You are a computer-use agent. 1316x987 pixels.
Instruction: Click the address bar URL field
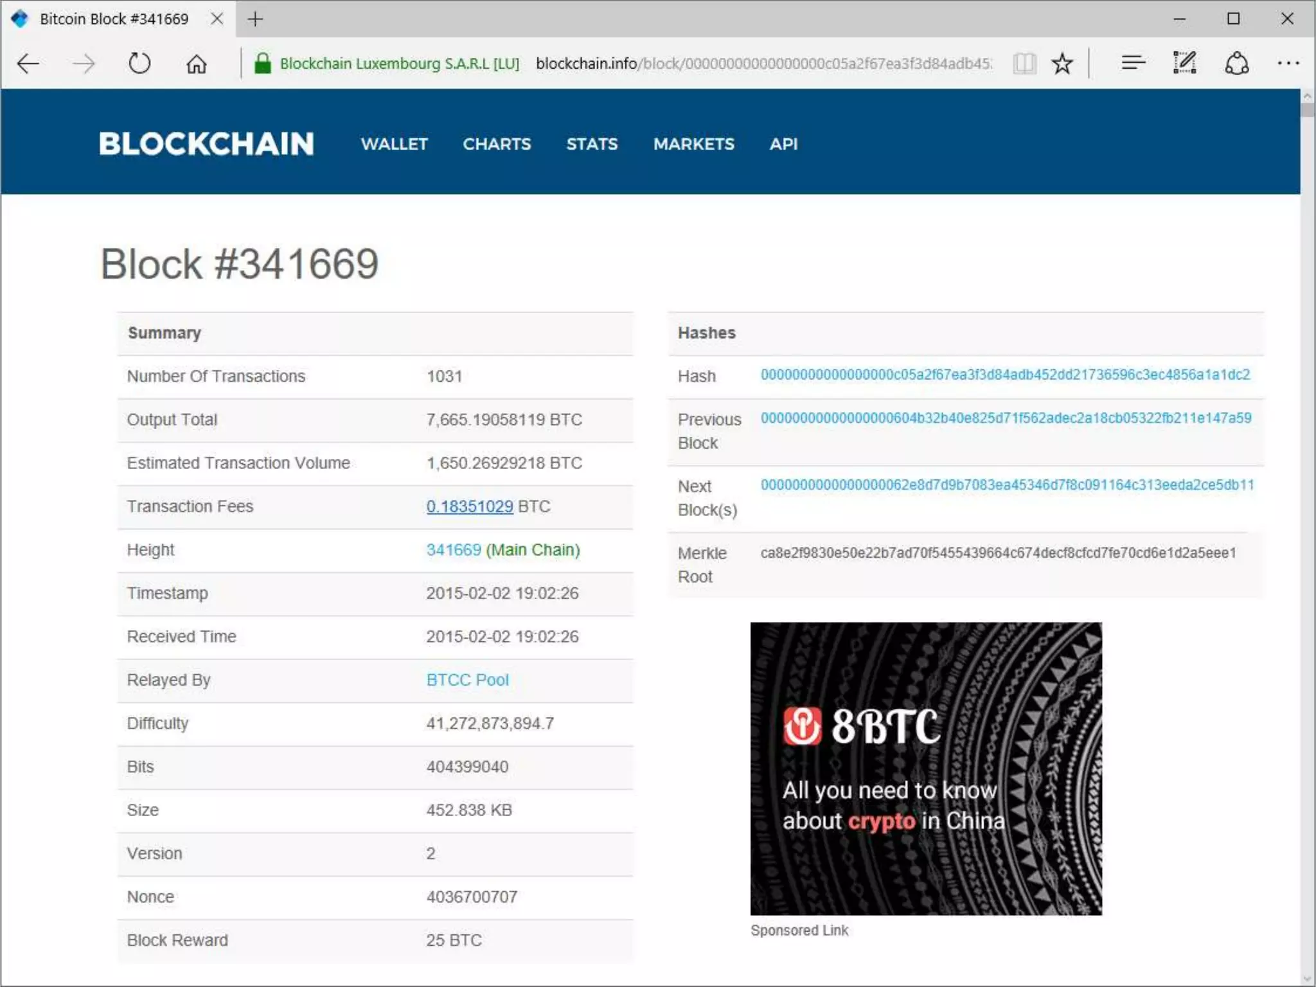(763, 64)
